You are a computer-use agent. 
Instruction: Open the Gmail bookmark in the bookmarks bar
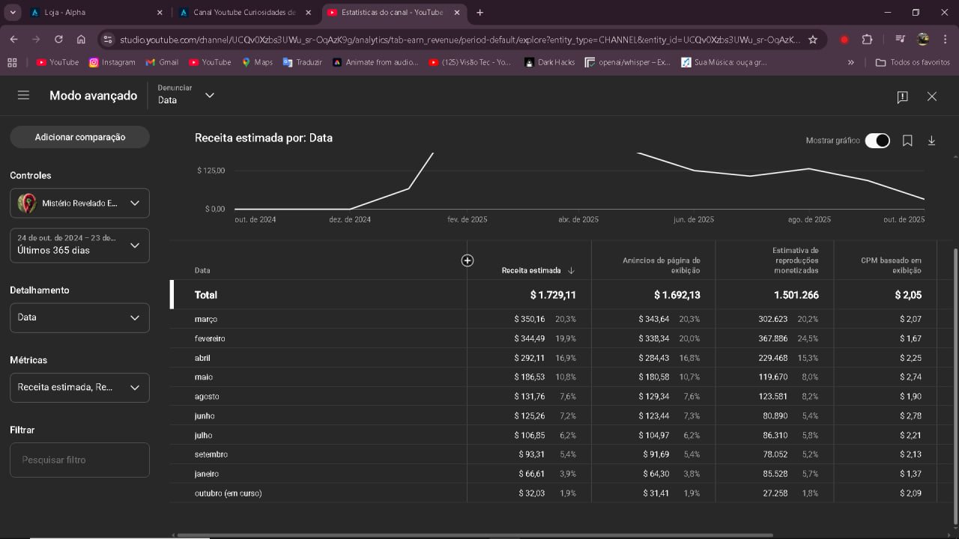pyautogui.click(x=162, y=62)
